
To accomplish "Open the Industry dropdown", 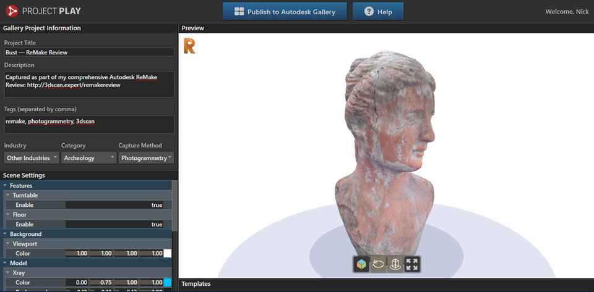I will [x=32, y=158].
